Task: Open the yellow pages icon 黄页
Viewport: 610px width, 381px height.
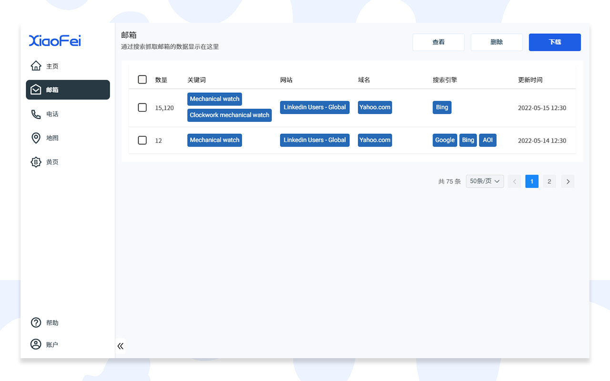Action: pos(36,162)
